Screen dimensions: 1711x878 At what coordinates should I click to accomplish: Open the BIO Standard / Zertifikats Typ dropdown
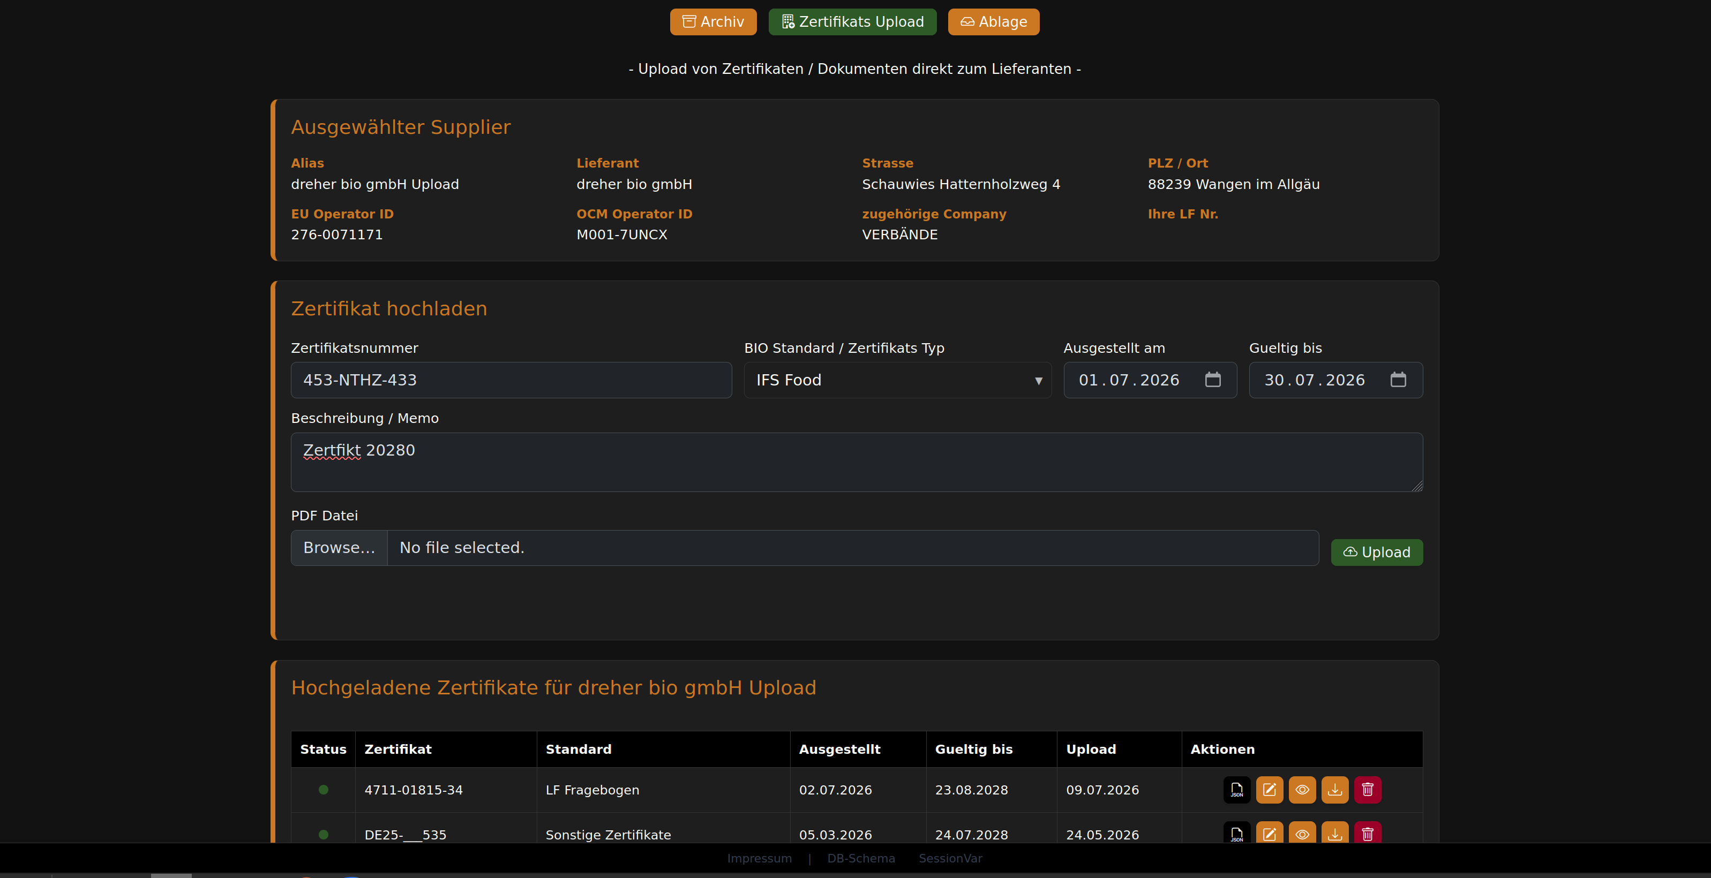coord(897,380)
